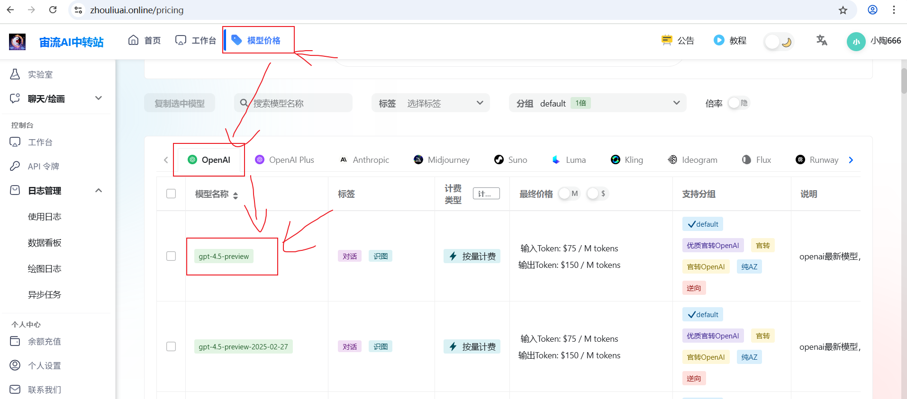Click the browser address bar URL
Viewport: 907px width, 399px height.
(137, 10)
